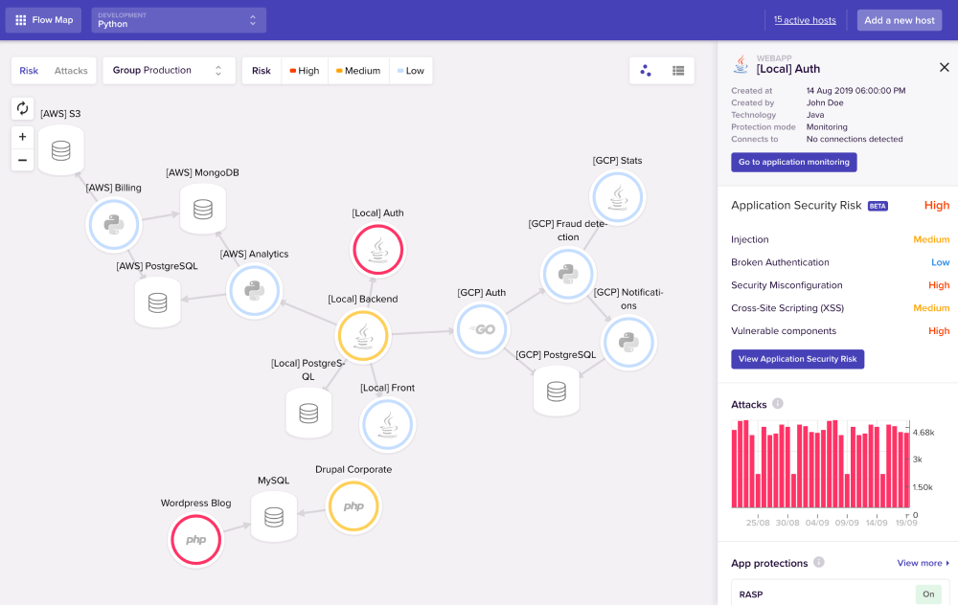
Task: Open the Group Production dropdown
Action: point(169,71)
